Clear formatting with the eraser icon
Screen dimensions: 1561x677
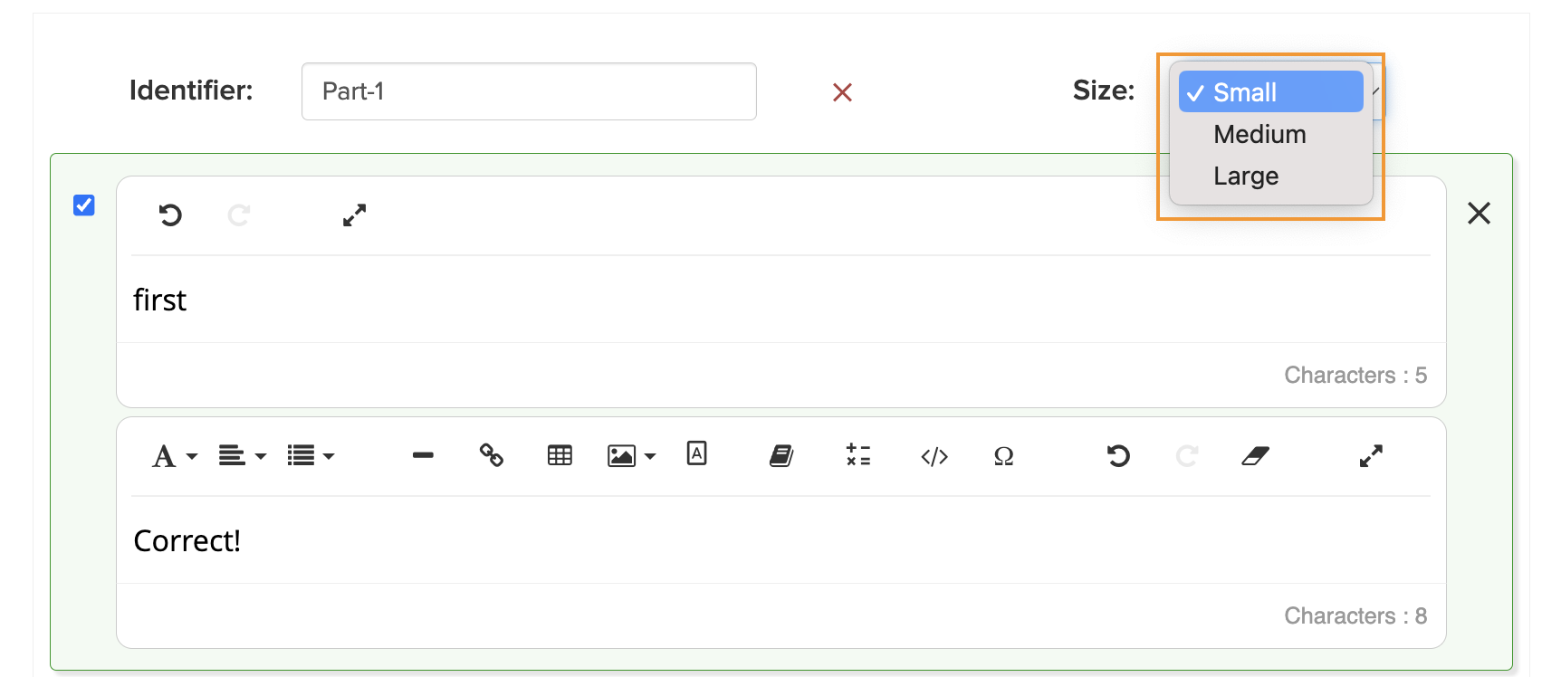click(1255, 455)
